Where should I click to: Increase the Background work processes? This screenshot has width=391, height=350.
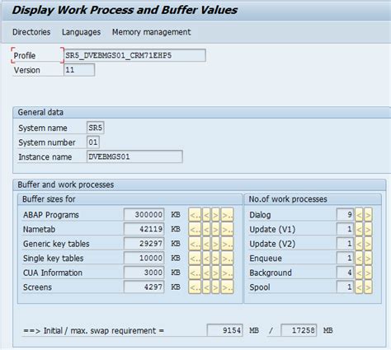368,273
